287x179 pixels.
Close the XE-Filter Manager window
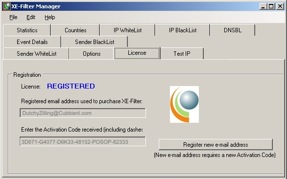point(280,6)
